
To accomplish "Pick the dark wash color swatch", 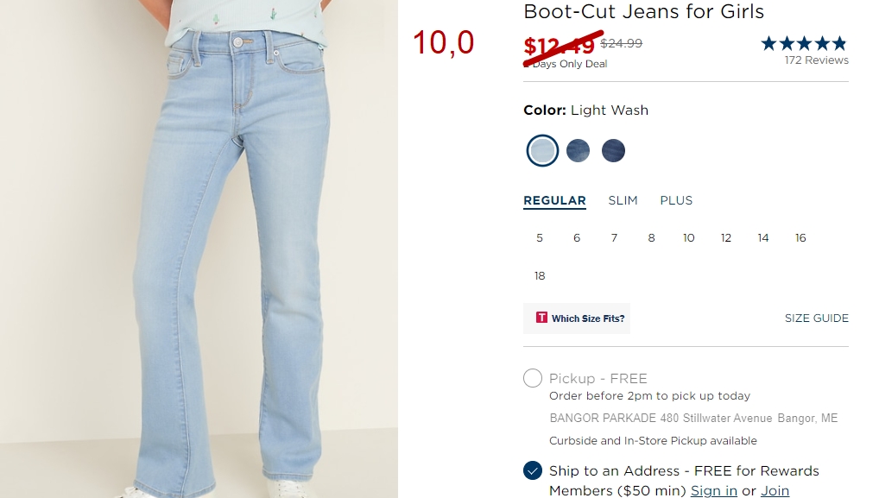I will (613, 151).
